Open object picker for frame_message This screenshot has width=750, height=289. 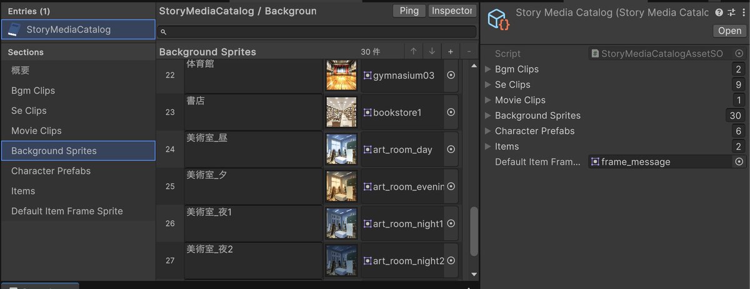(x=739, y=162)
